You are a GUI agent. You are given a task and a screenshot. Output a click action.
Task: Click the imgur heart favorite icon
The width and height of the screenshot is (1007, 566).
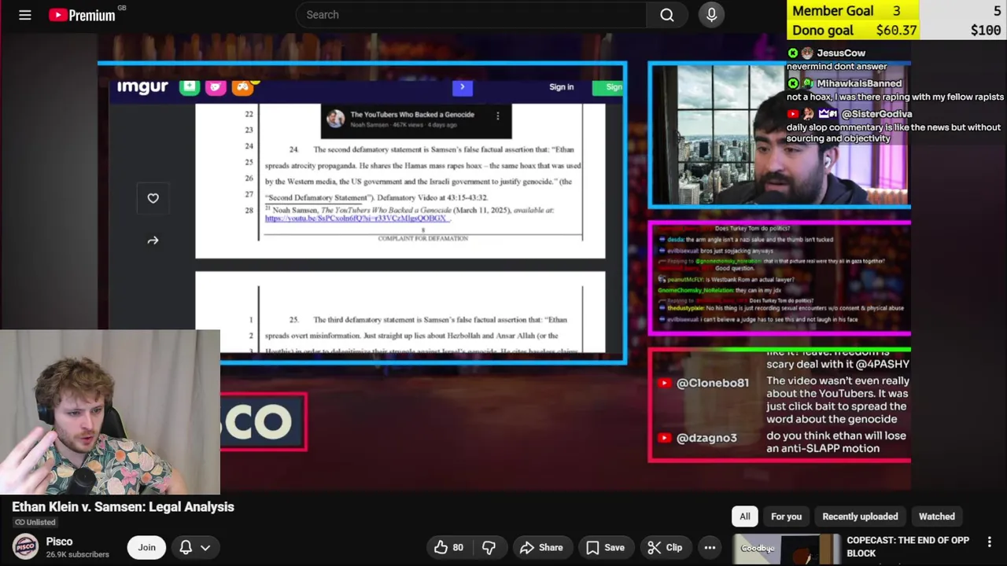(x=153, y=198)
